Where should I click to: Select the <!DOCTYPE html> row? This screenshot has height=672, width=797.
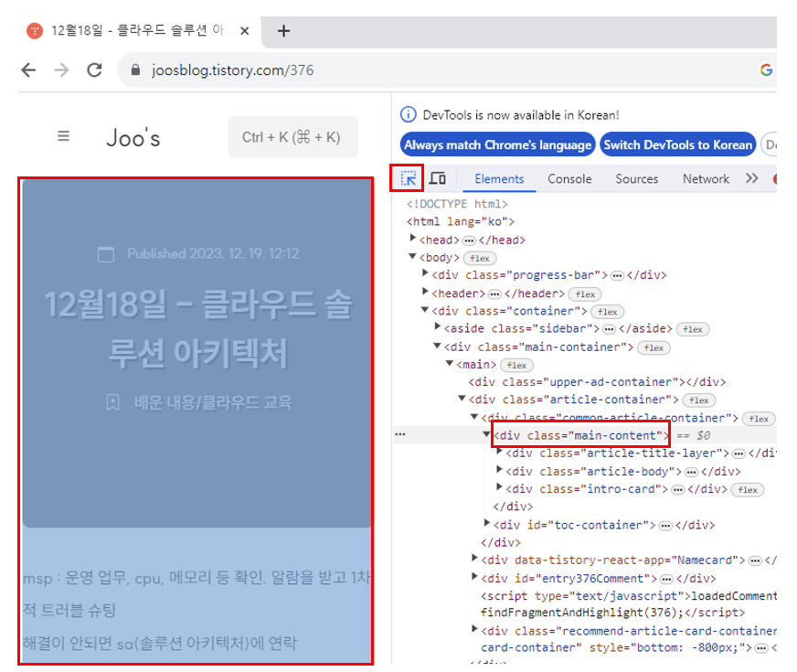pos(457,204)
